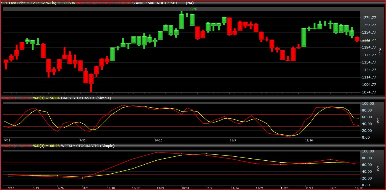Click 100.00 on daily stochastic axis

point(368,104)
